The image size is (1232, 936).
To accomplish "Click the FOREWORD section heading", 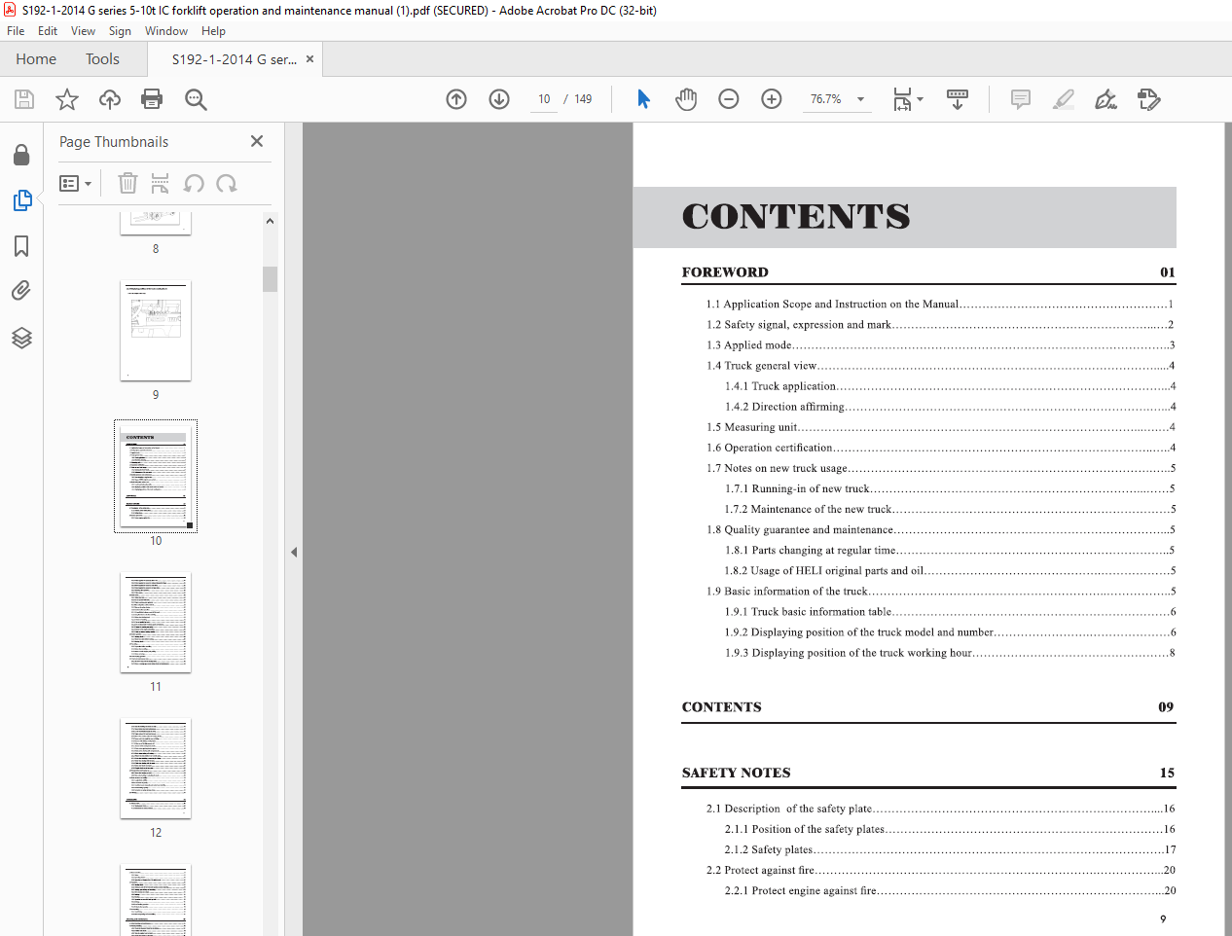I will point(725,272).
